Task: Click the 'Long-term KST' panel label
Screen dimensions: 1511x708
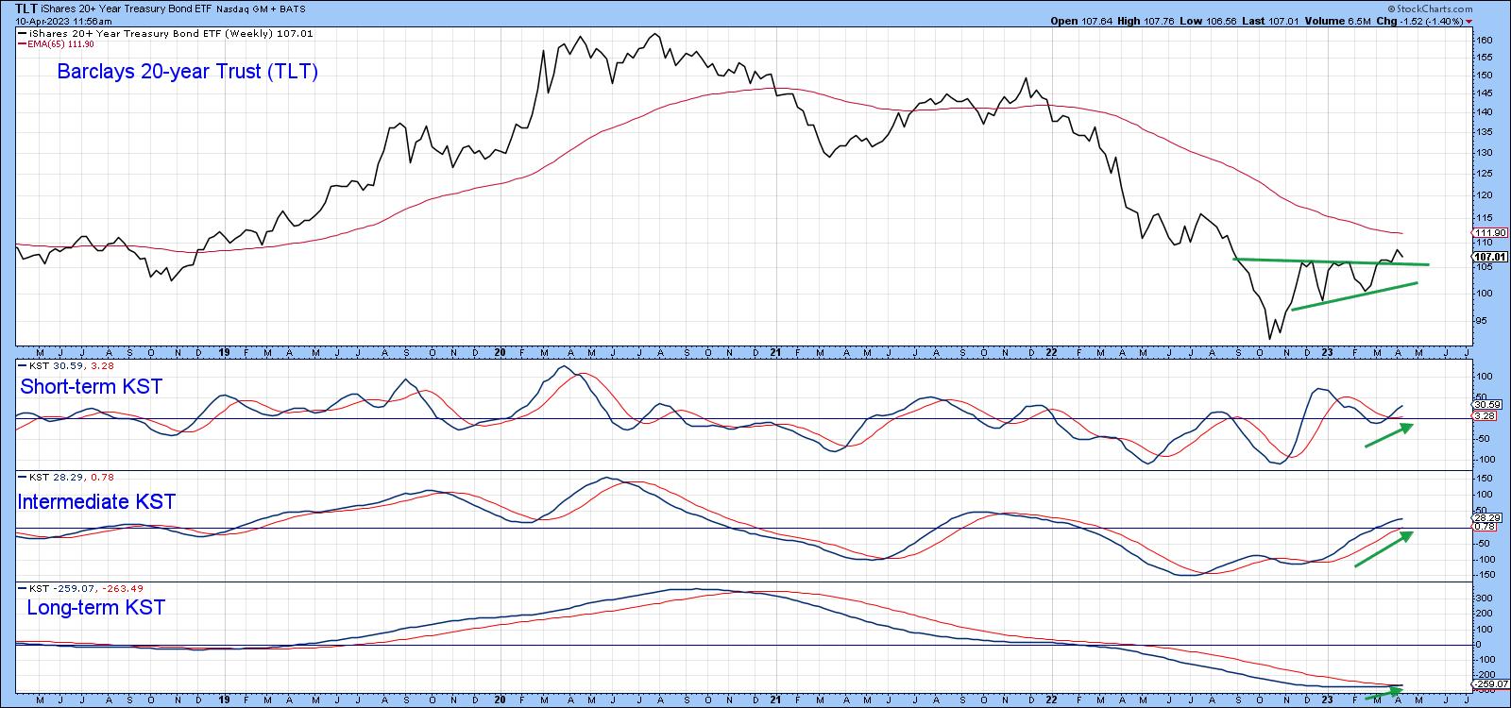Action: [x=95, y=608]
